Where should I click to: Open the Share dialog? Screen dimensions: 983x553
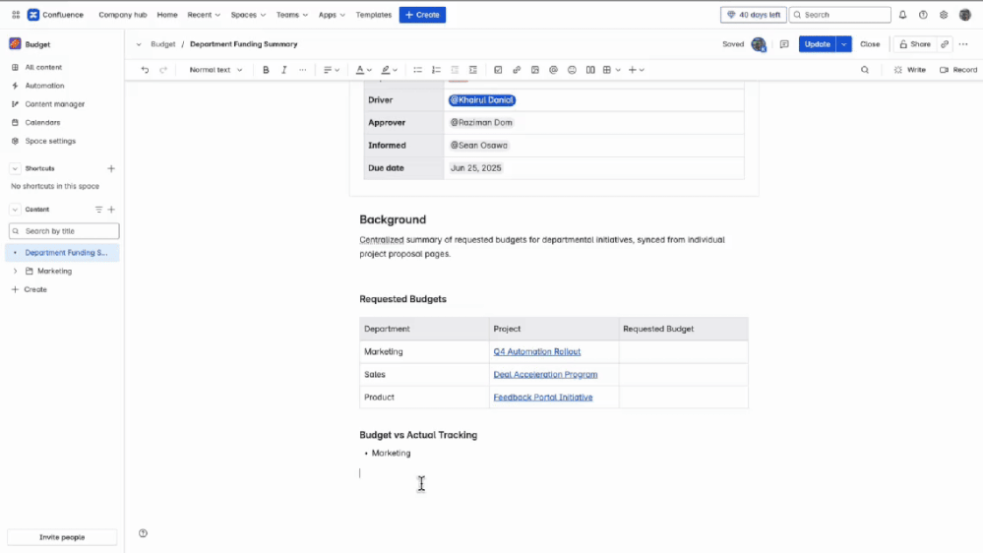click(915, 44)
